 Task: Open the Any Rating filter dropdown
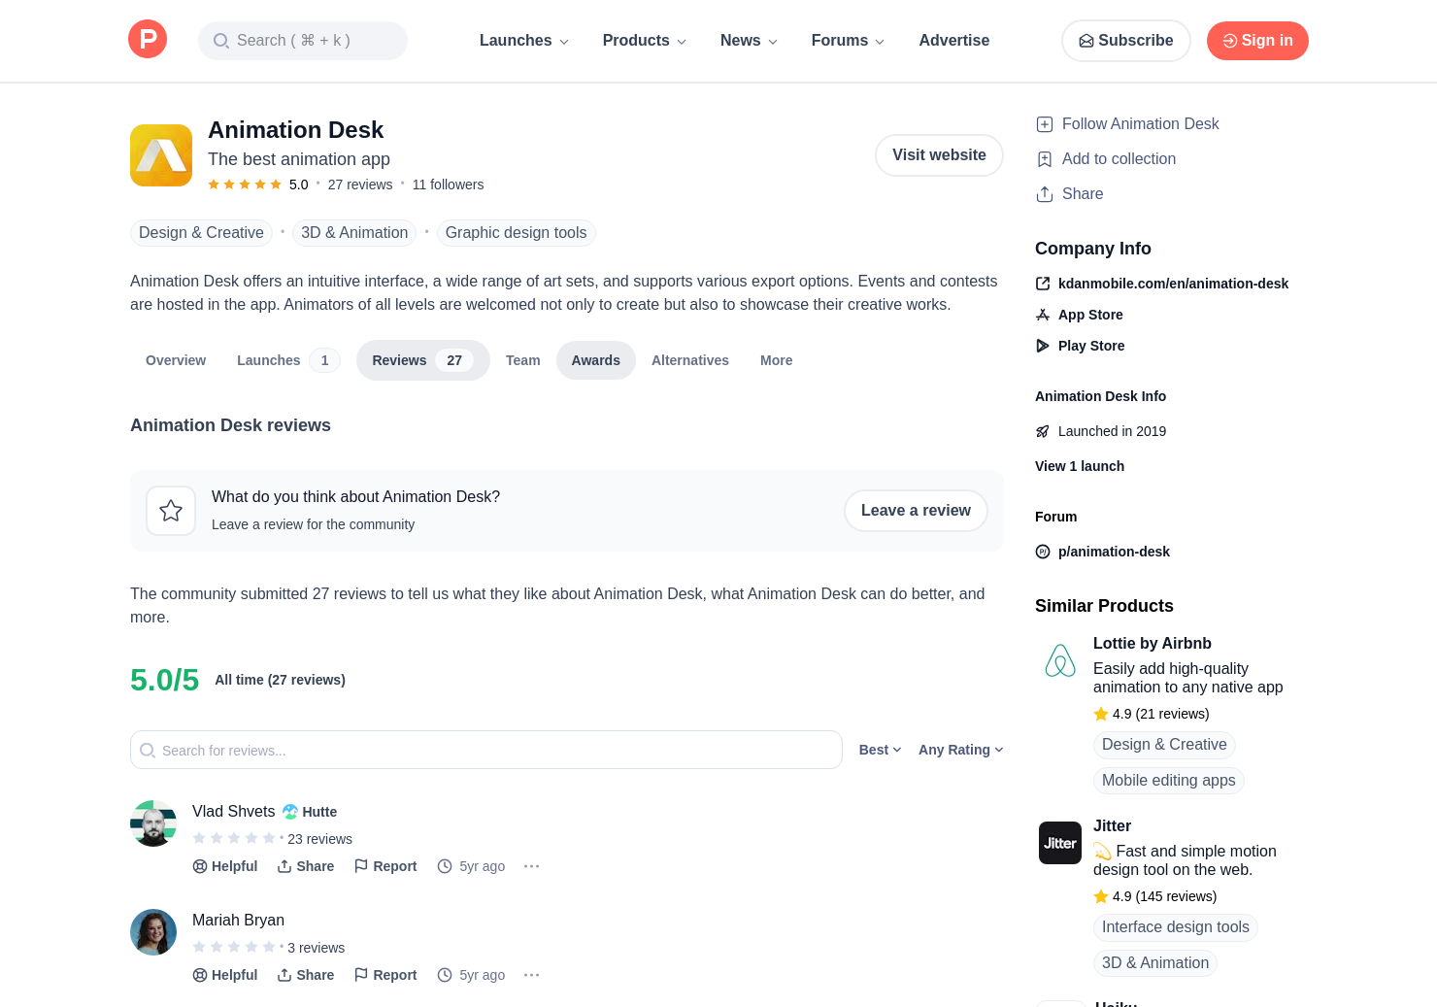(x=961, y=750)
